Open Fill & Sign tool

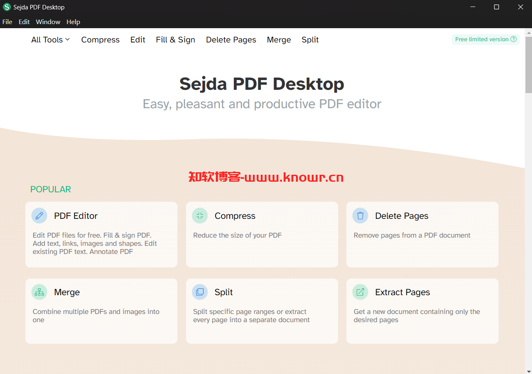(x=175, y=40)
